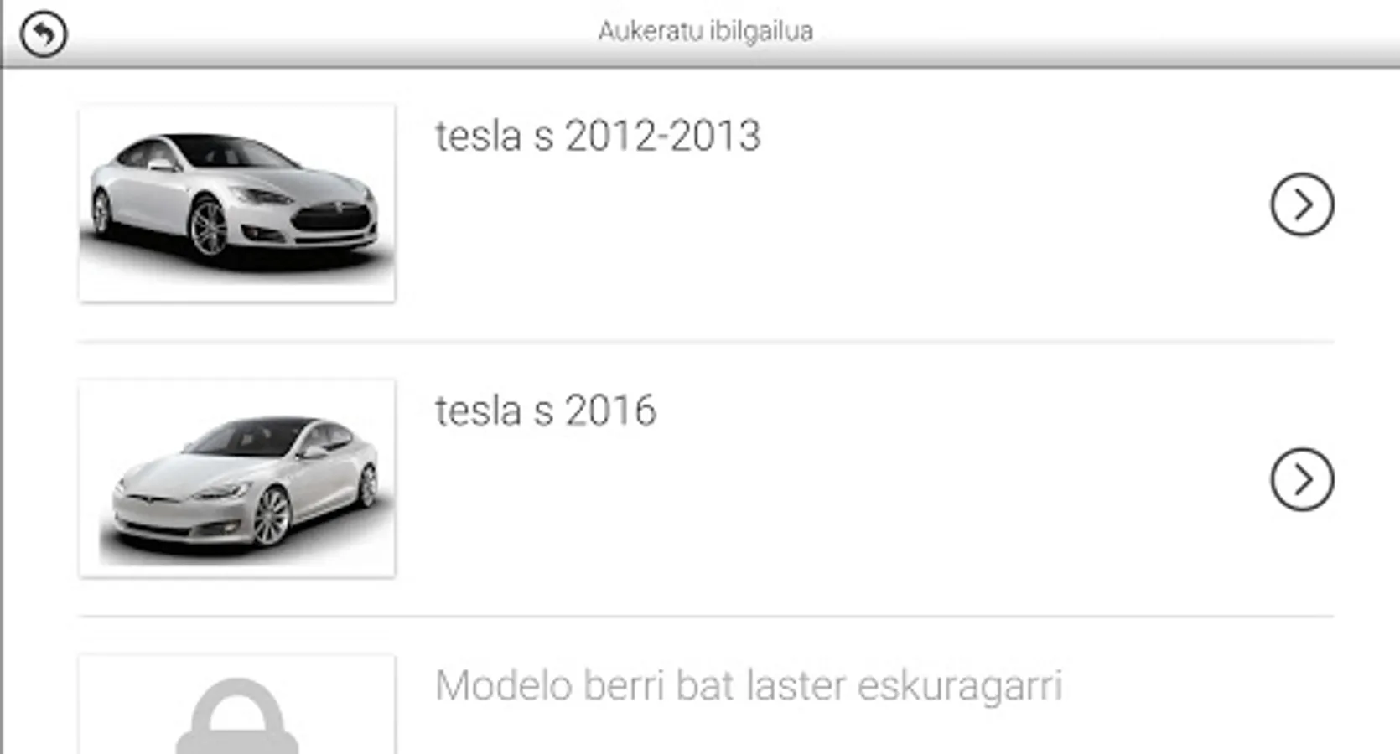The image size is (1400, 754).
Task: Click the 'Aukeratu ibilgailua' header title
Action: point(705,31)
